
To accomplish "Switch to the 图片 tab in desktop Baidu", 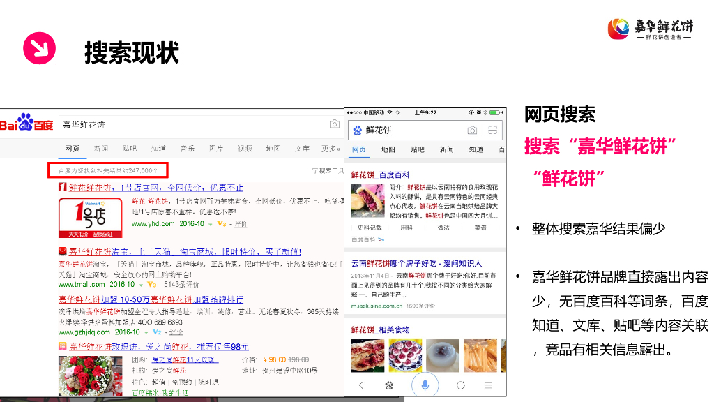I will tap(216, 149).
